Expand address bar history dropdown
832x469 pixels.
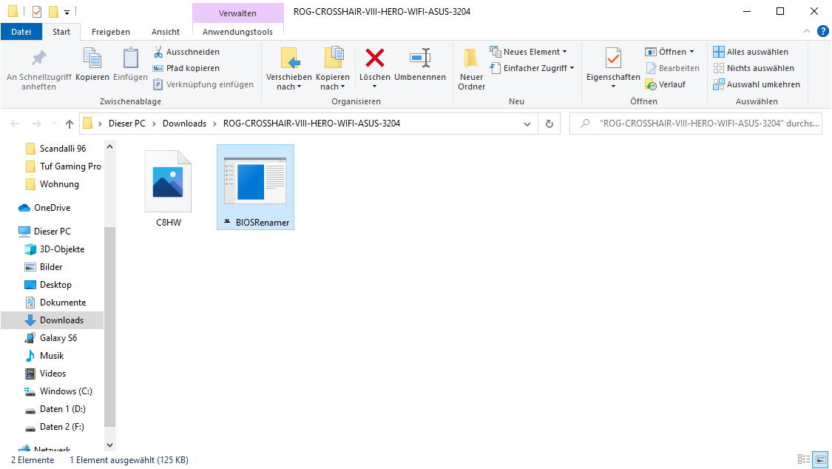coord(527,124)
